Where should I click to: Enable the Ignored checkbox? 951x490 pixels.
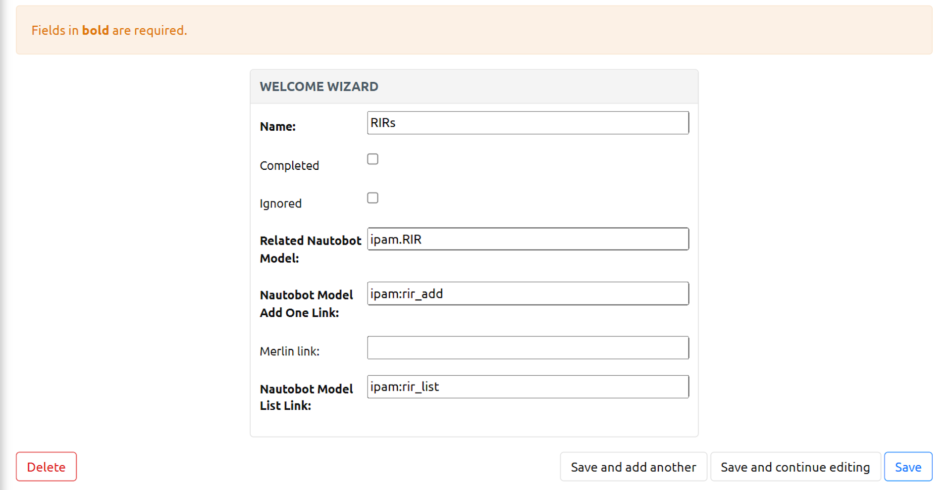pyautogui.click(x=372, y=198)
